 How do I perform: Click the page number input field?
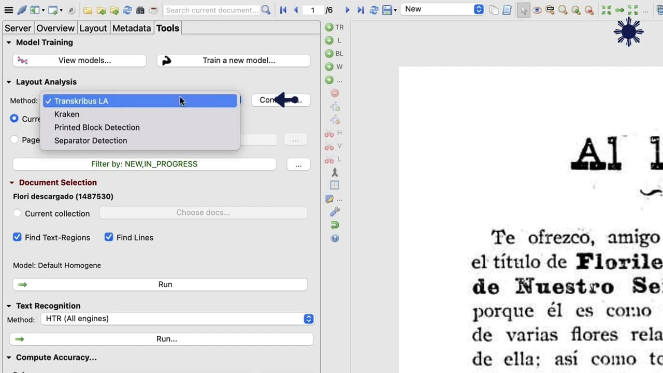313,10
